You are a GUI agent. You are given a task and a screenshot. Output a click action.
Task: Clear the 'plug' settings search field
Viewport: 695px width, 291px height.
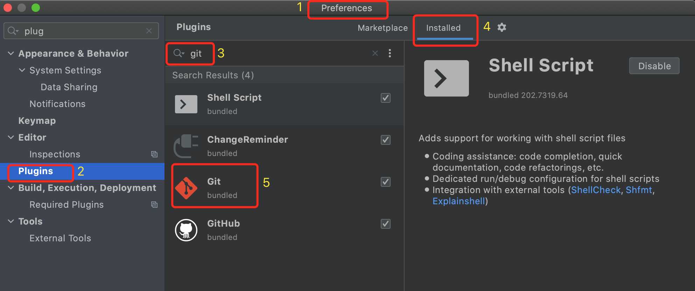coord(149,31)
